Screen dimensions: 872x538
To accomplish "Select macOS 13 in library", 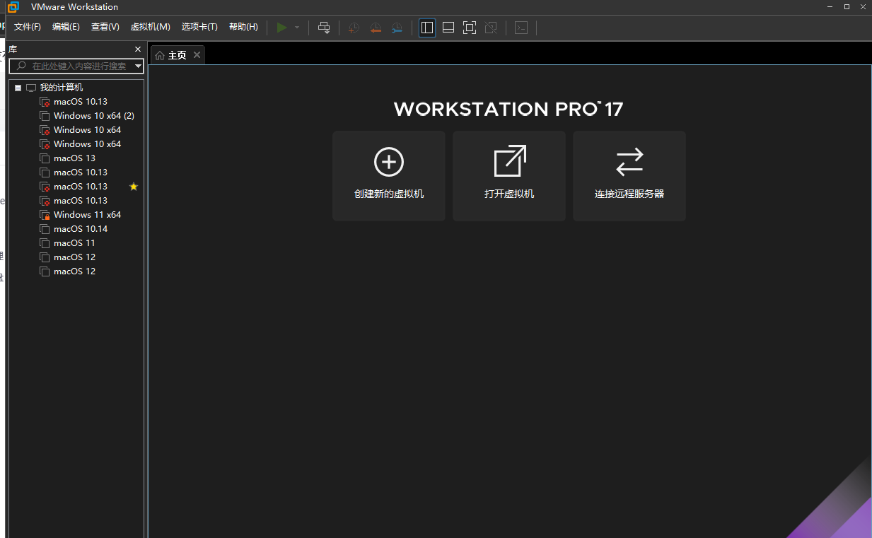I will click(74, 158).
